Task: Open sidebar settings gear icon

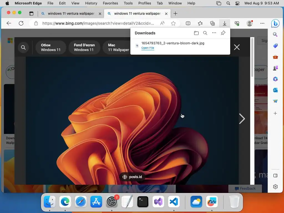Action: point(275,187)
